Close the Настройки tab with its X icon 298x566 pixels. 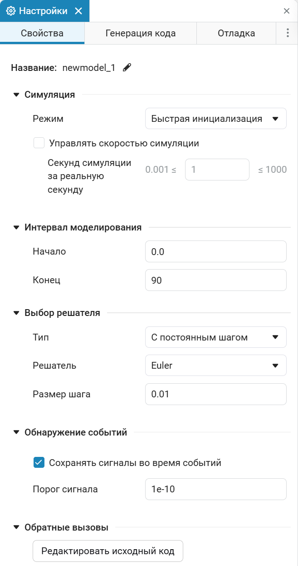coord(78,11)
